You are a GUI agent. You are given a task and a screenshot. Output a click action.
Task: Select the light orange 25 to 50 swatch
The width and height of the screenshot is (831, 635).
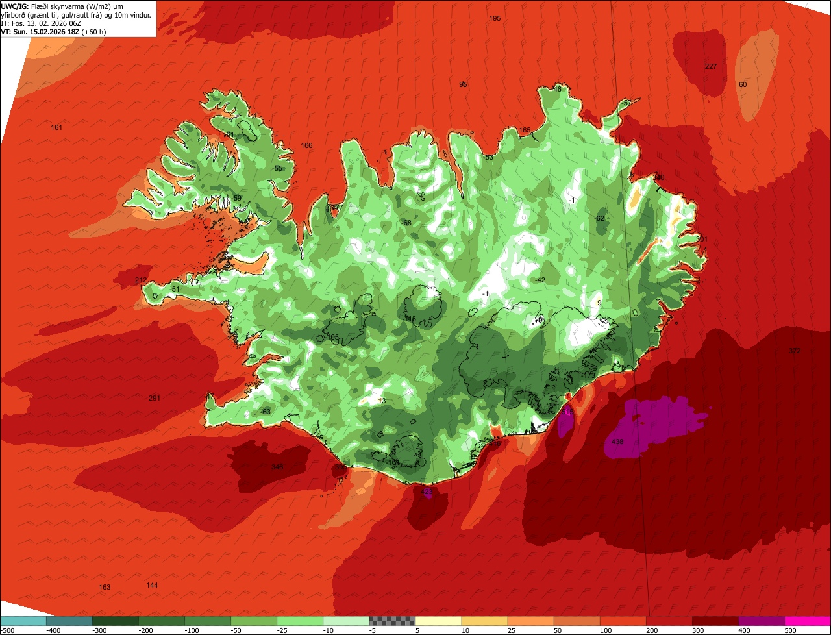click(x=530, y=621)
